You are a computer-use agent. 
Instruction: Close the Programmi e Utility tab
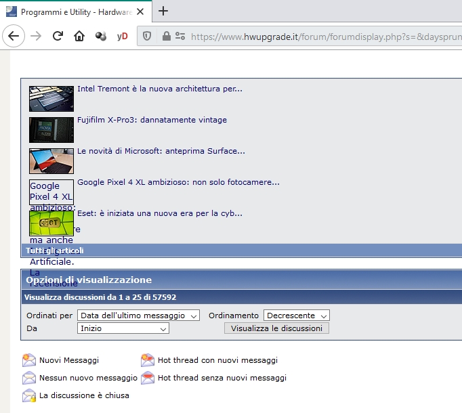[x=140, y=12]
